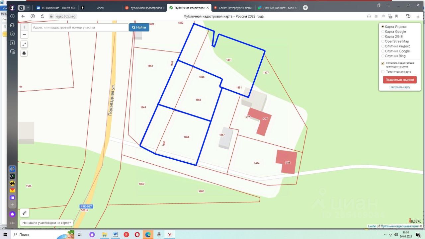The image size is (425, 239).
Task: Uncheck Показать кадастровые границы участков
Action: tap(383, 63)
